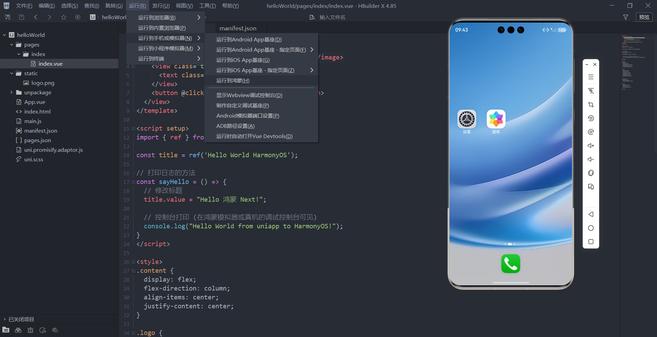Select 显示Webview调试控制台(D)
The height and width of the screenshot is (337, 657).
[262, 95]
